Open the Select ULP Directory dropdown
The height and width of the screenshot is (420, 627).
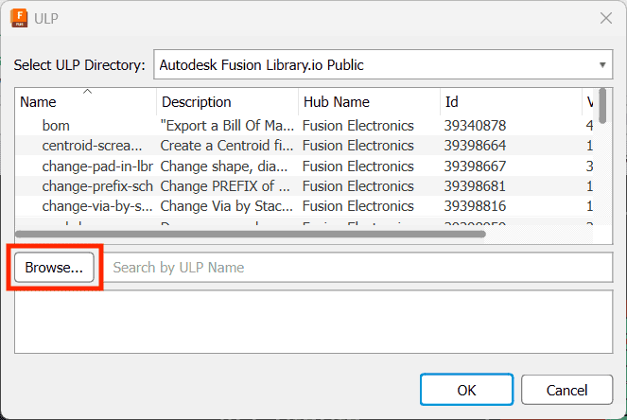(383, 64)
